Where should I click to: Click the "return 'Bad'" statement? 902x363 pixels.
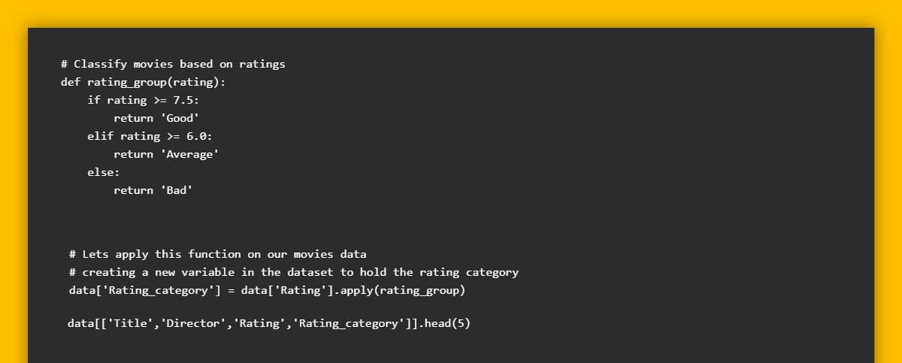(x=153, y=190)
